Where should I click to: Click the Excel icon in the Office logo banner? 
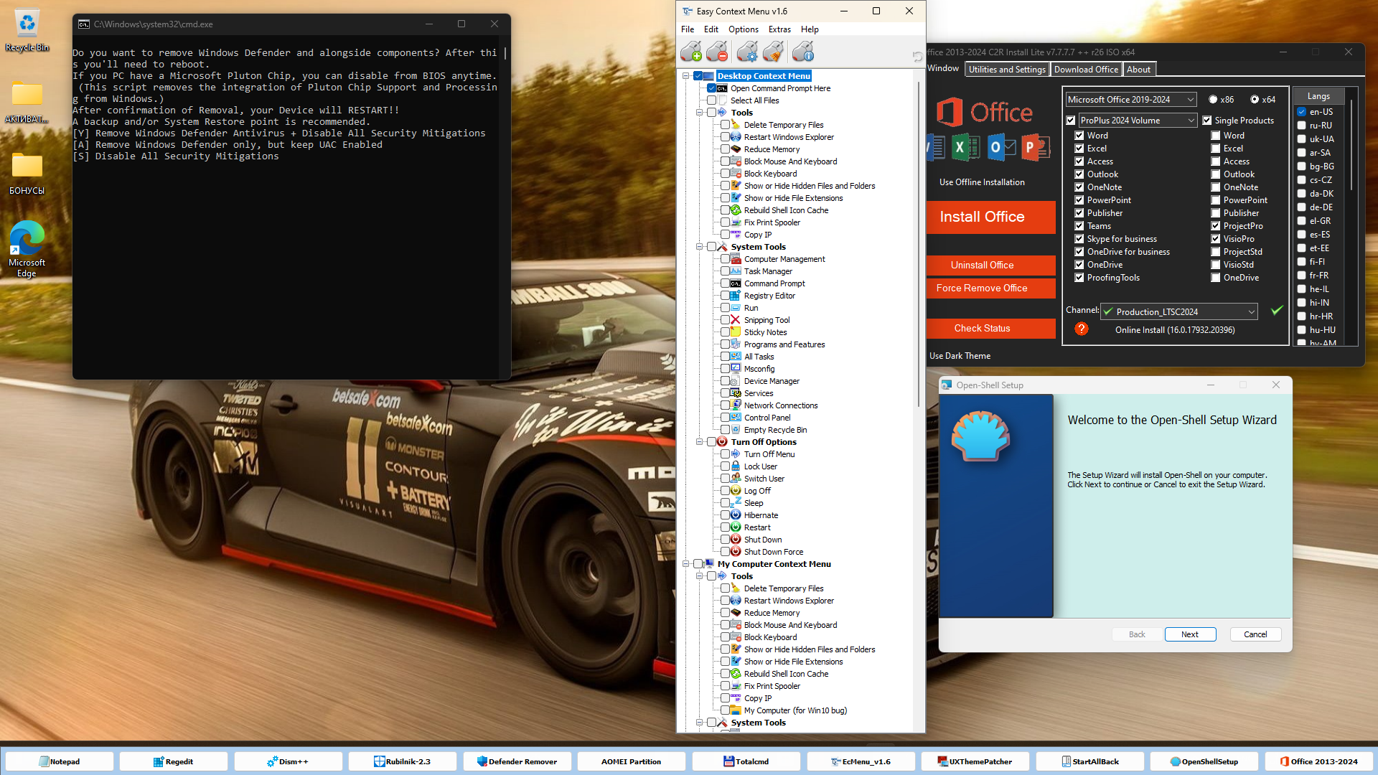pos(965,148)
